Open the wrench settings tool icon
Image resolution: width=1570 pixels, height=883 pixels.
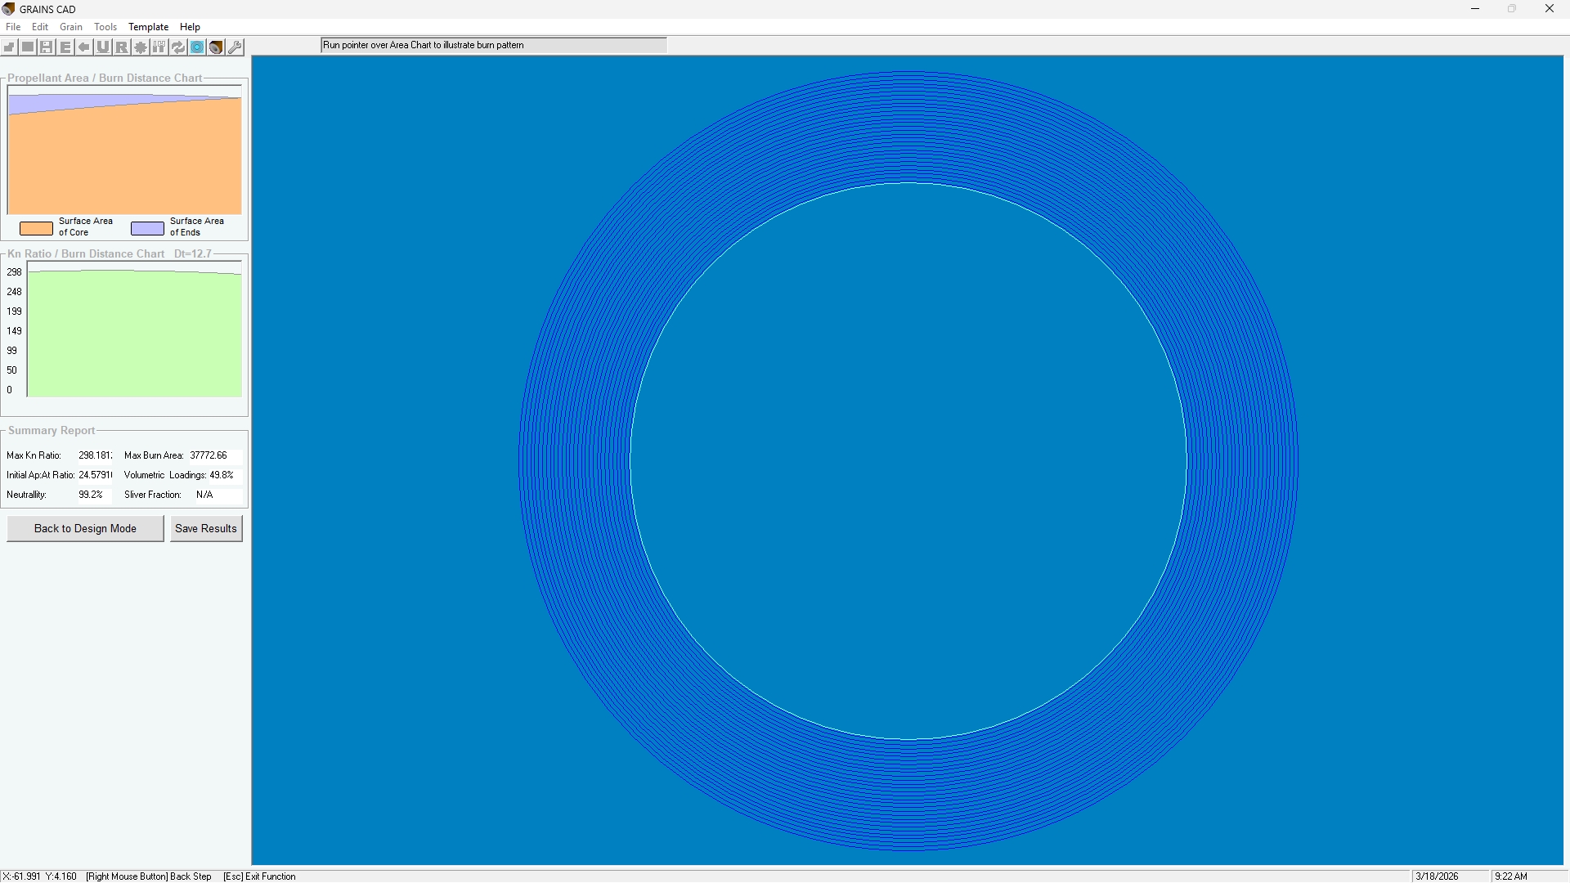pos(235,47)
